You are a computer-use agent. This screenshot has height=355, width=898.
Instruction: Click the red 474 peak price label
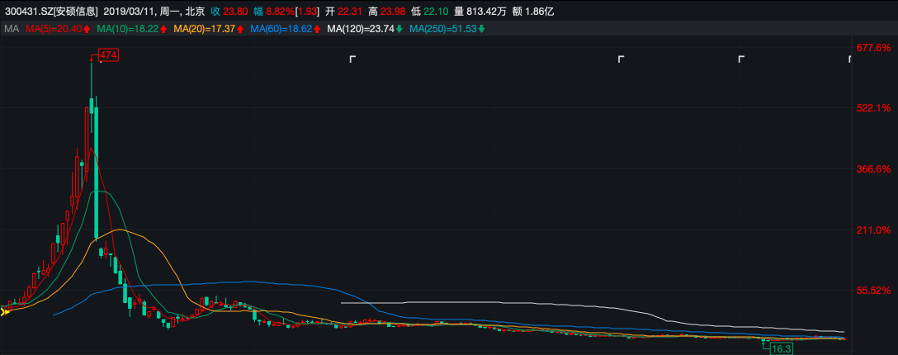click(108, 55)
